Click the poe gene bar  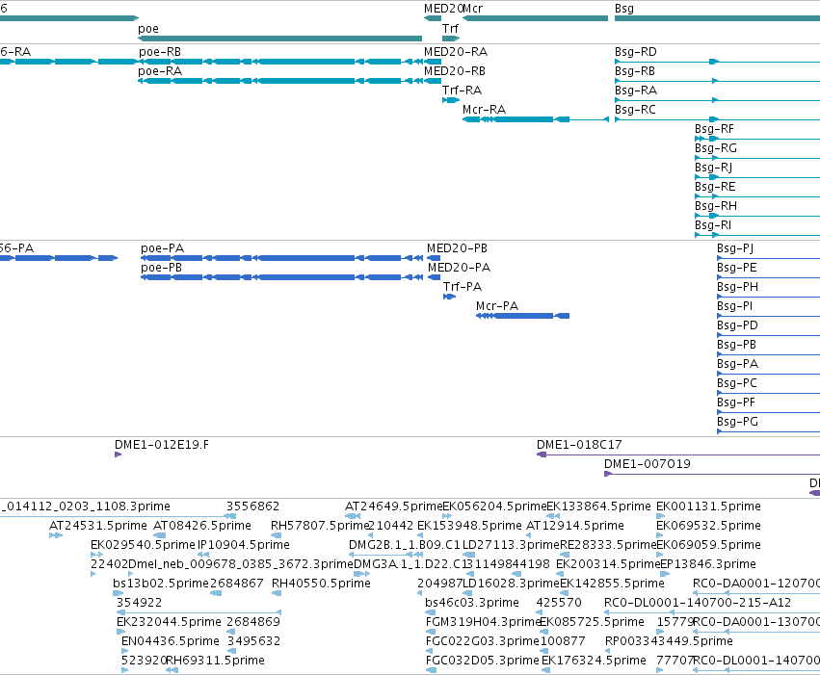[x=279, y=39]
